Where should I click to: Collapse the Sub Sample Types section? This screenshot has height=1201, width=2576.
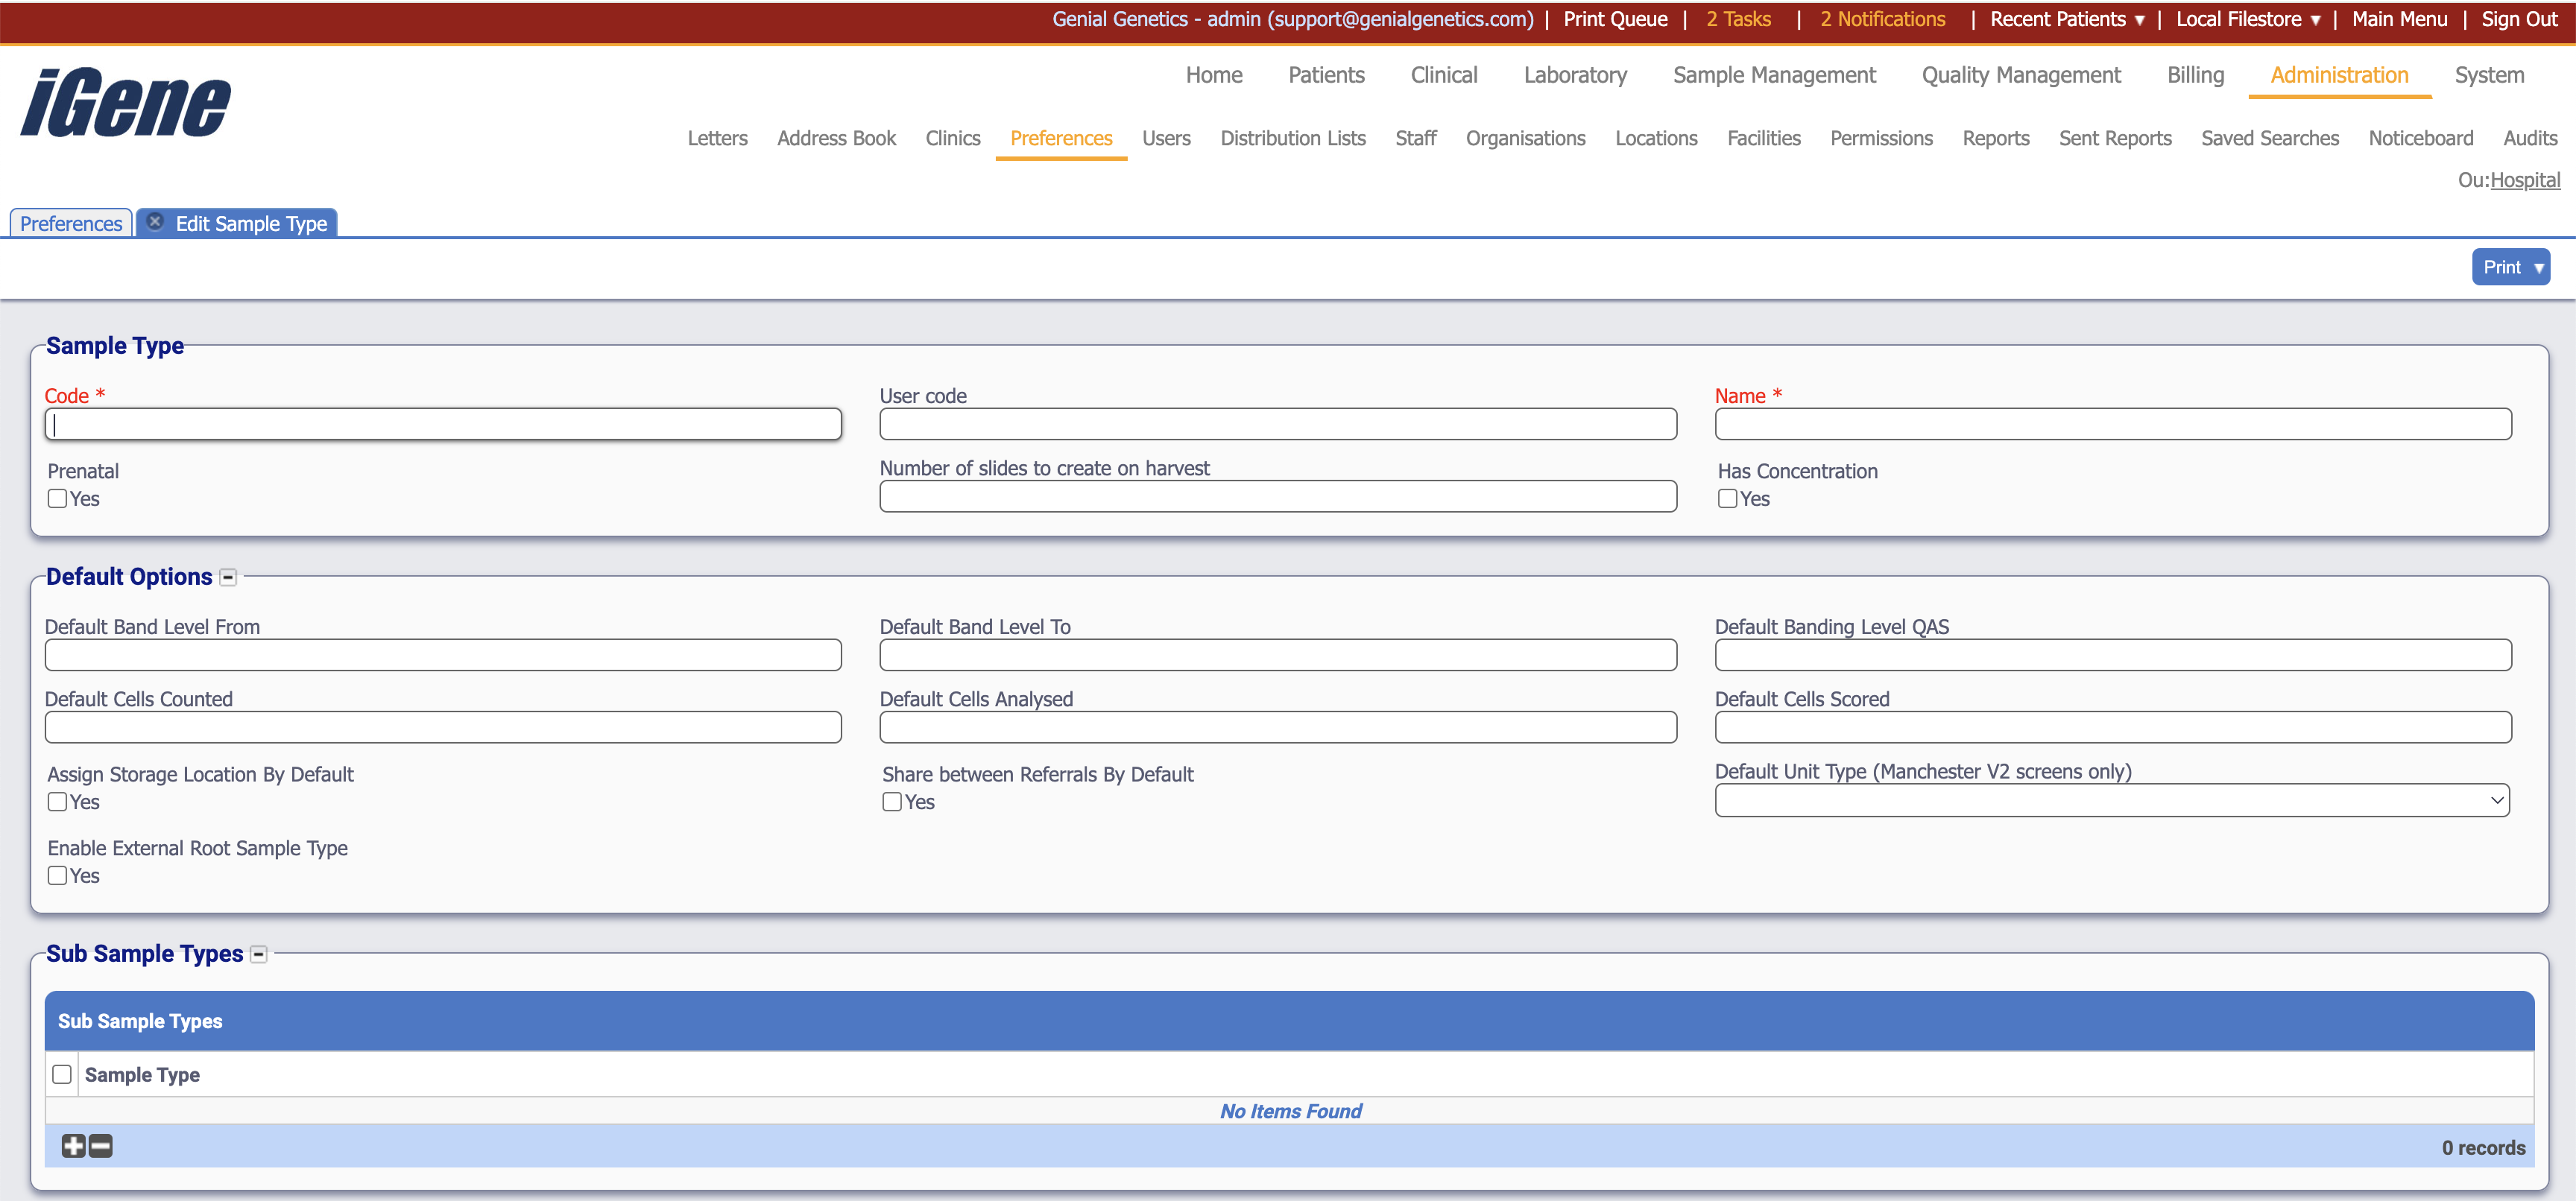coord(258,954)
